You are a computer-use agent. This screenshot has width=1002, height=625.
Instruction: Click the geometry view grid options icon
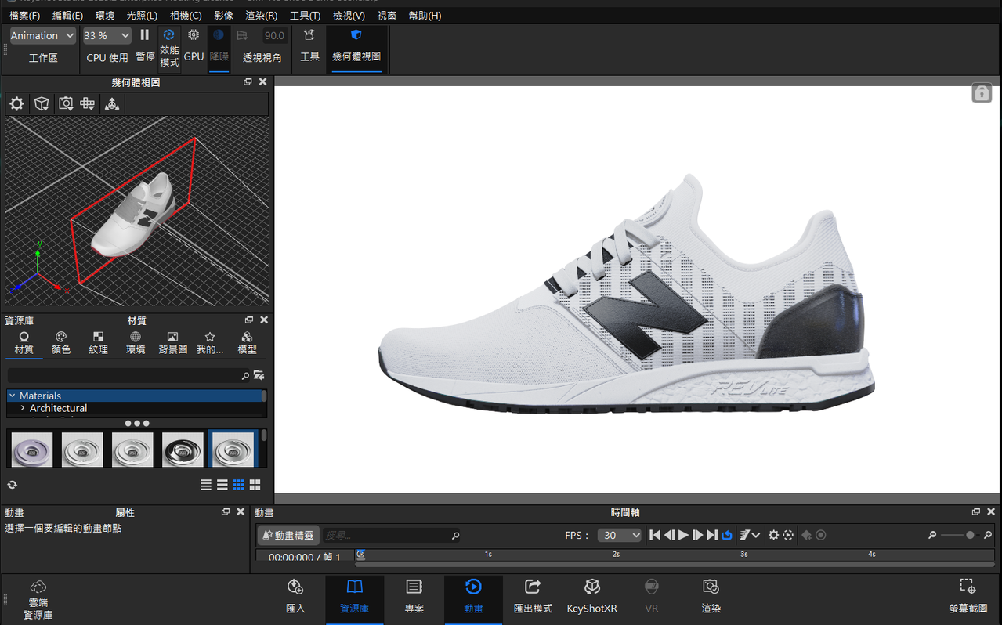[x=88, y=104]
